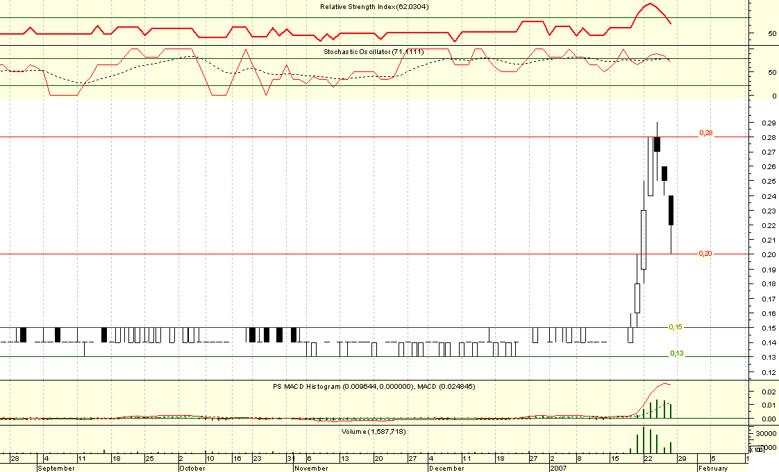
Task: Click date label 25 on time axis
Action: pos(149,459)
